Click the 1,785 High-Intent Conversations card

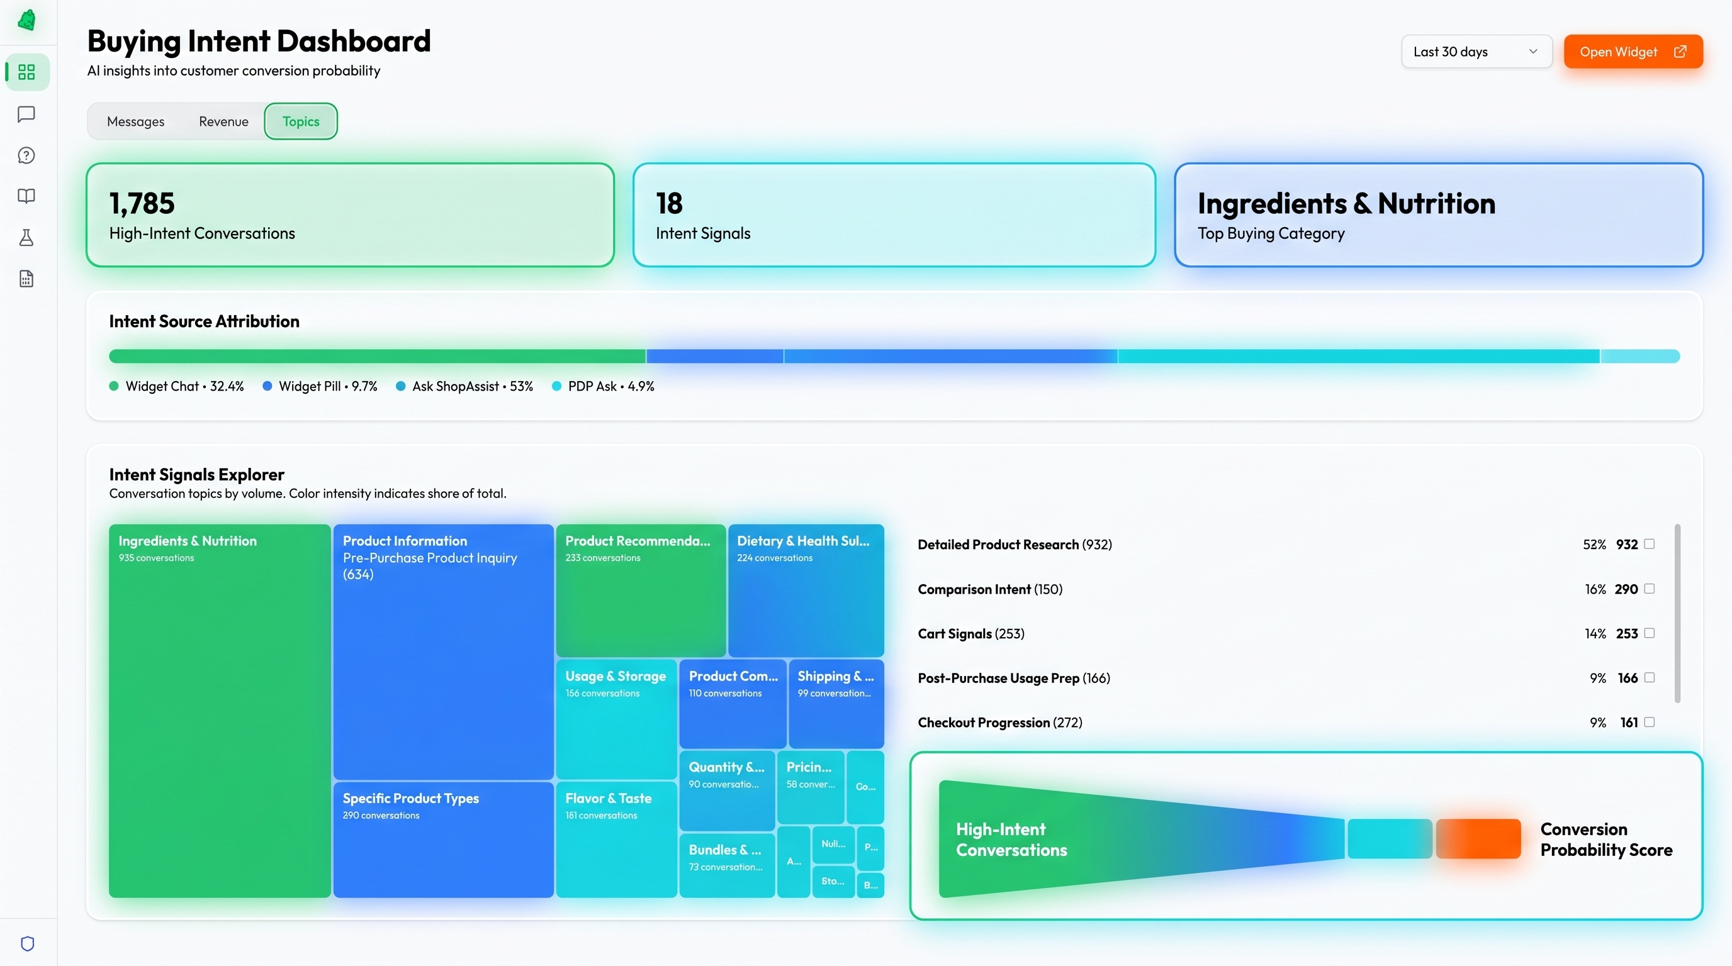pyautogui.click(x=351, y=215)
